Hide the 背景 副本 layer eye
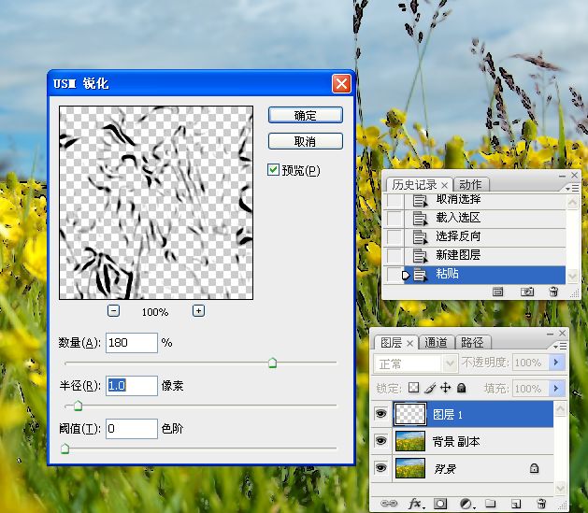Screen dimensions: 588x513 380,441
